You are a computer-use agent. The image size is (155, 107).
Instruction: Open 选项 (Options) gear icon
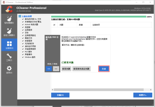[x=9, y=69]
